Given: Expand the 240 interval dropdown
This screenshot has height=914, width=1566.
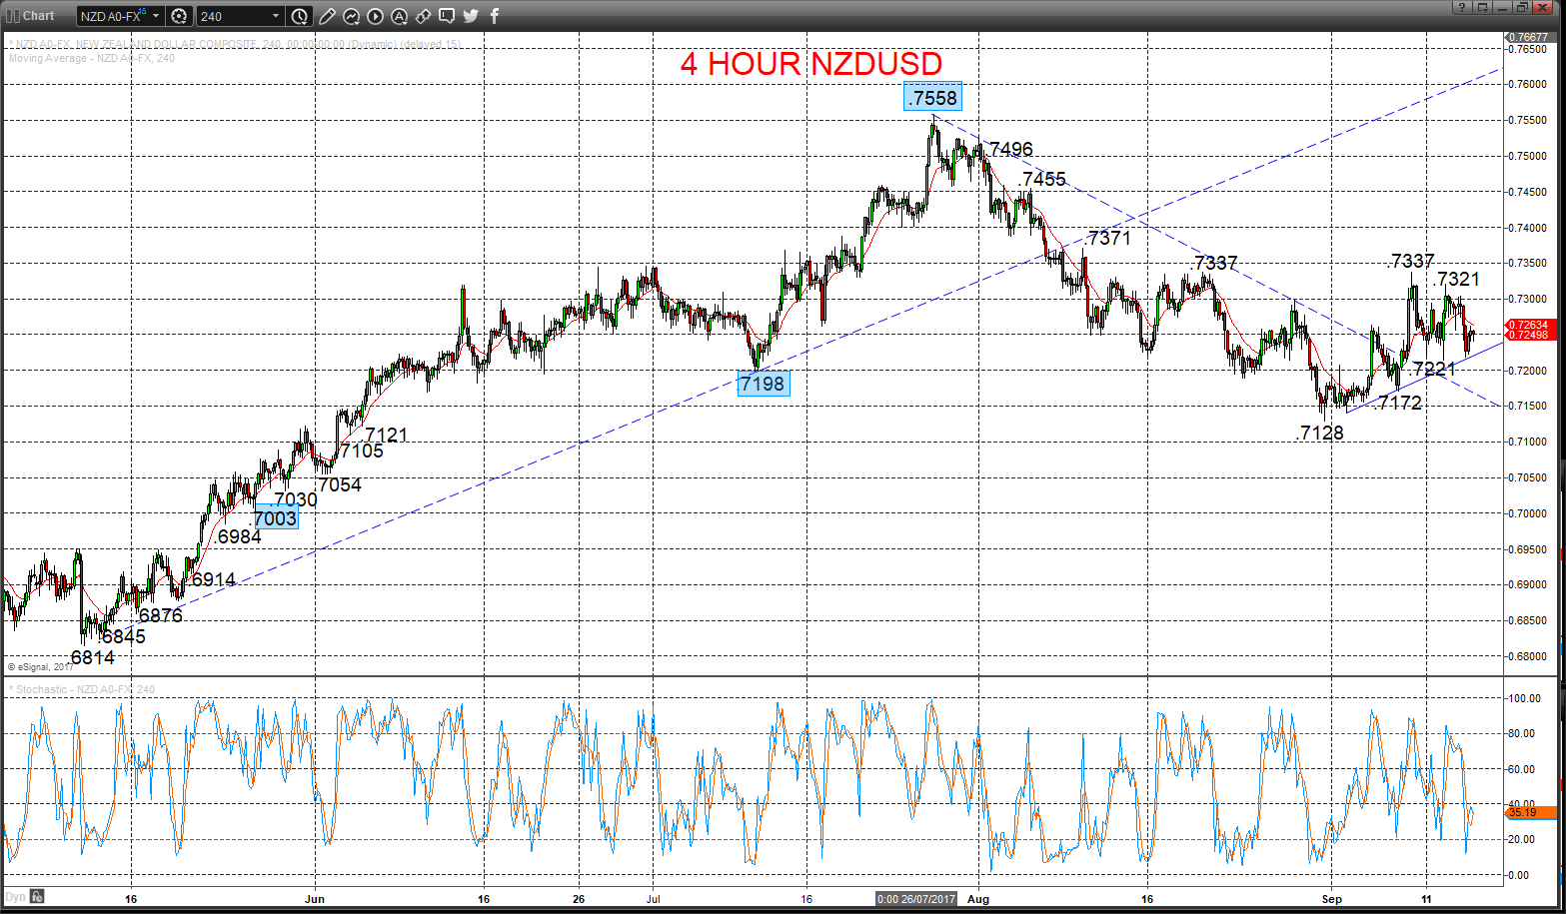Looking at the screenshot, I should [276, 16].
